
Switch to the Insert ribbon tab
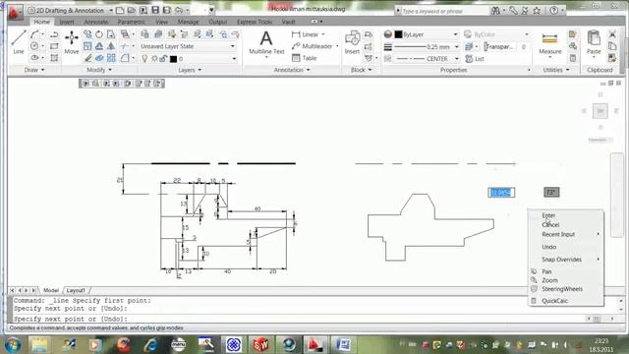click(67, 22)
